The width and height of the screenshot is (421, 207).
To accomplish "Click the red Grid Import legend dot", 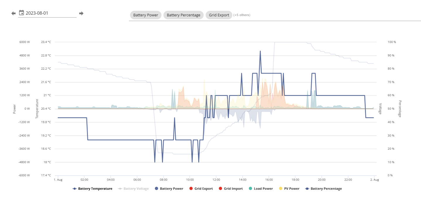I will coord(221,189).
